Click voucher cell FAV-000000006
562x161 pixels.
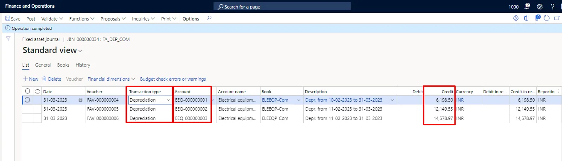[102, 118]
